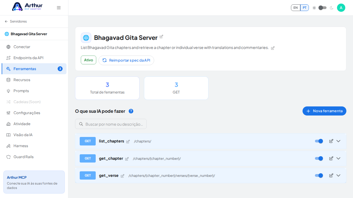Click the Arthur MCP Adapter logo
This screenshot has height=198, width=353.
click(x=27, y=7)
